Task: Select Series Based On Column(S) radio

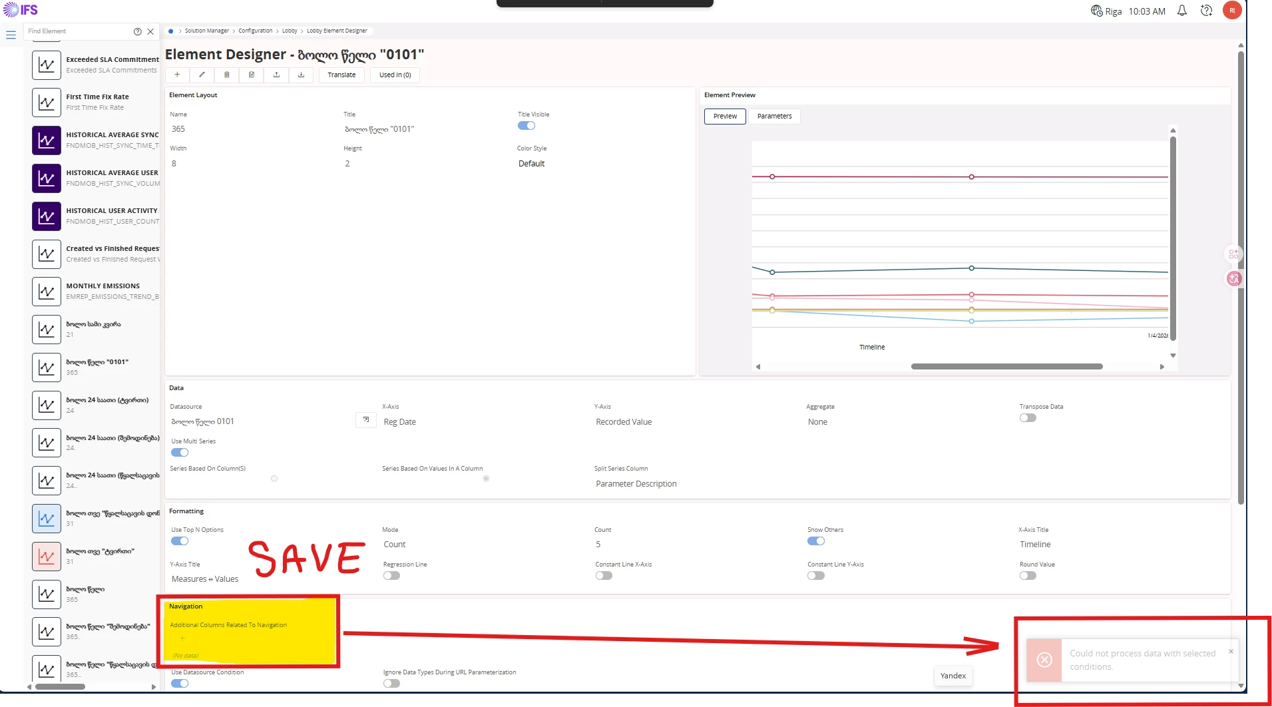Action: [274, 479]
